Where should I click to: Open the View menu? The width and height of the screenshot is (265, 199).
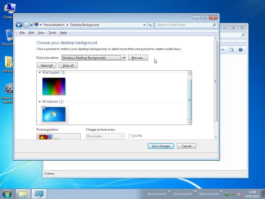41,33
